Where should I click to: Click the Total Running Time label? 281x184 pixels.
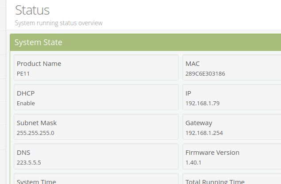point(215,181)
